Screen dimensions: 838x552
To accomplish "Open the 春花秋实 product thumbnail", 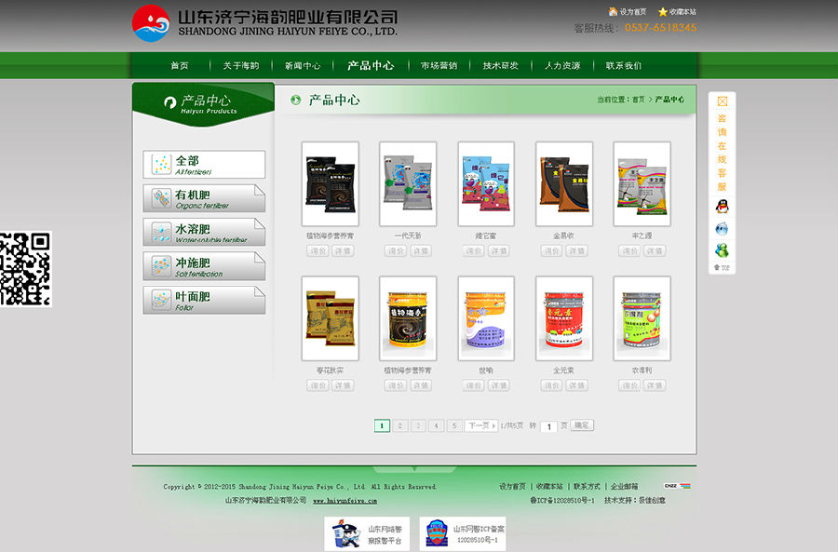I will click(331, 318).
